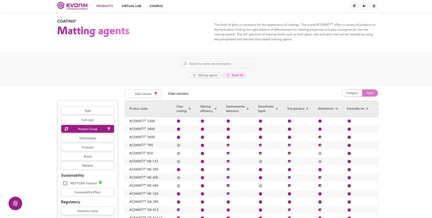The width and height of the screenshot is (432, 218).
Task: Click the Product Group grid icon
Action: point(67,129)
